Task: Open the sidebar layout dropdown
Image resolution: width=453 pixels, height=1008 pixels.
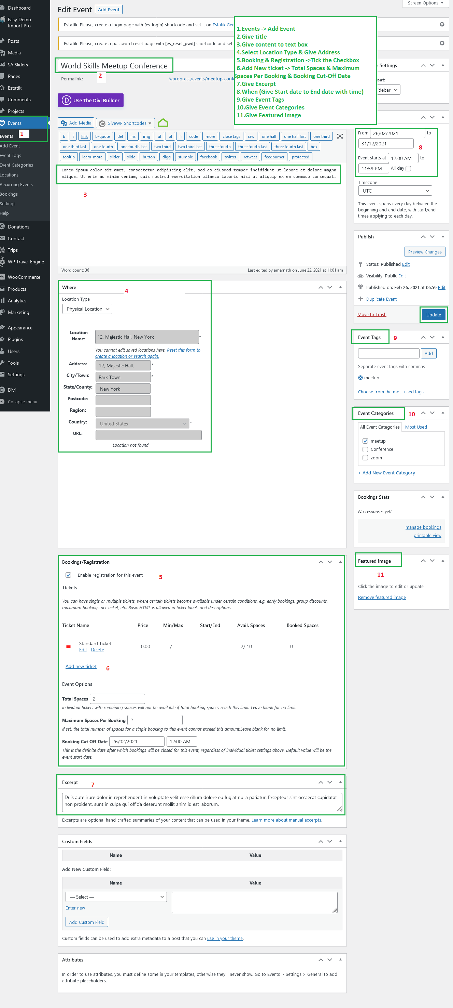Action: (388, 90)
